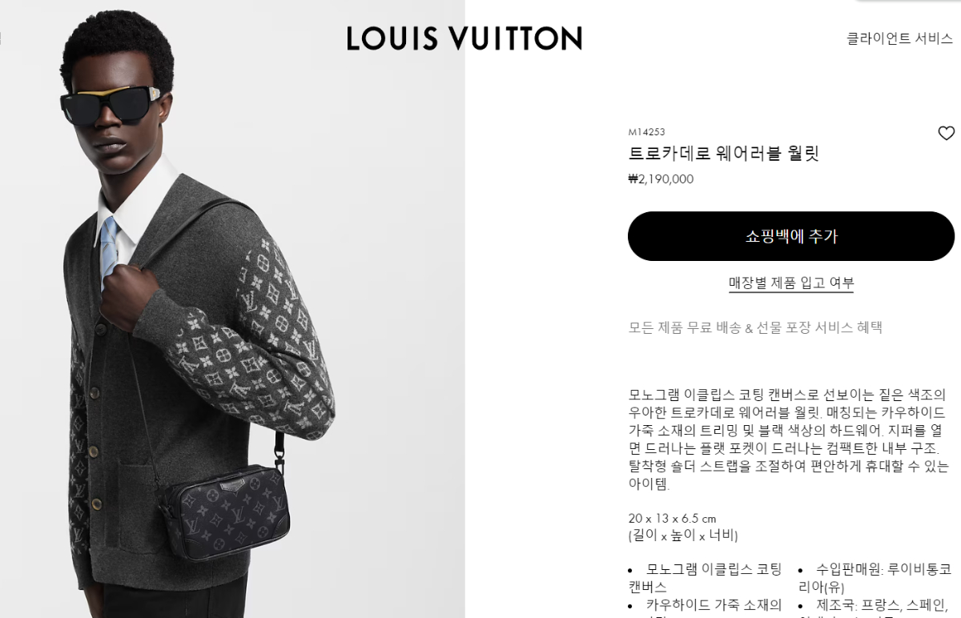This screenshot has height=618, width=961.
Task: Open the 클라이언트 서비스 menu
Action: 899,38
